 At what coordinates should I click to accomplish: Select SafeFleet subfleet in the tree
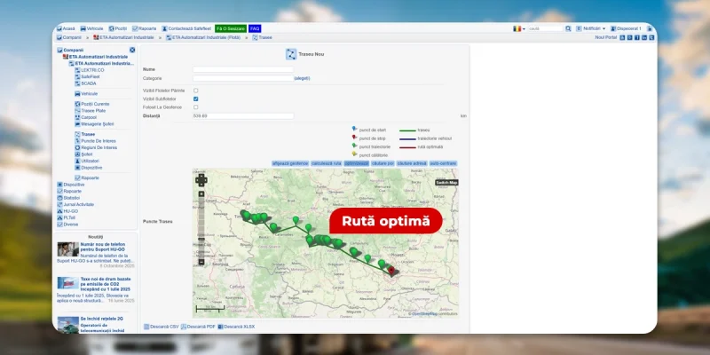(87, 76)
